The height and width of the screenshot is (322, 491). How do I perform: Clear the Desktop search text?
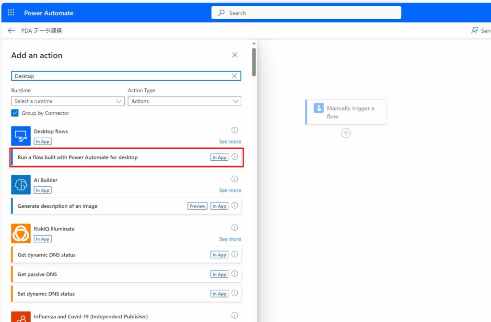[234, 76]
